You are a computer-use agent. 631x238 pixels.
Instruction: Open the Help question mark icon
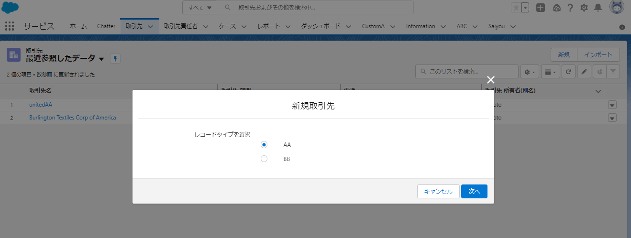[570, 8]
